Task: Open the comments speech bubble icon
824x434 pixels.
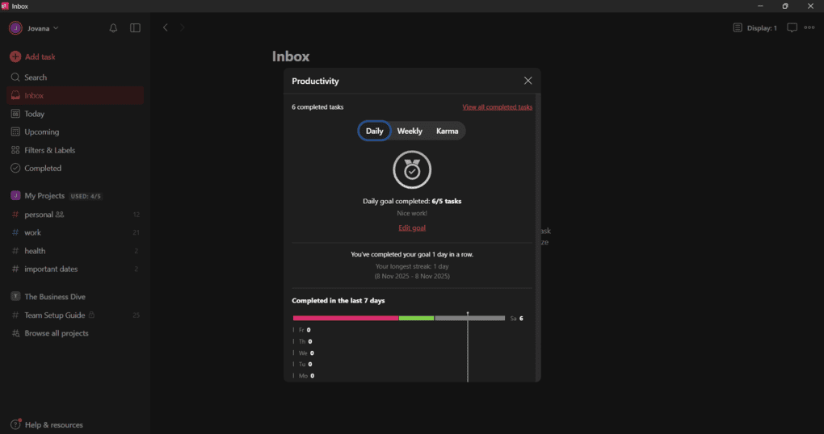Action: [x=792, y=27]
